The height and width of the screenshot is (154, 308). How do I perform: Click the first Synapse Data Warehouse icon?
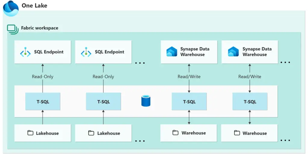click(x=172, y=52)
